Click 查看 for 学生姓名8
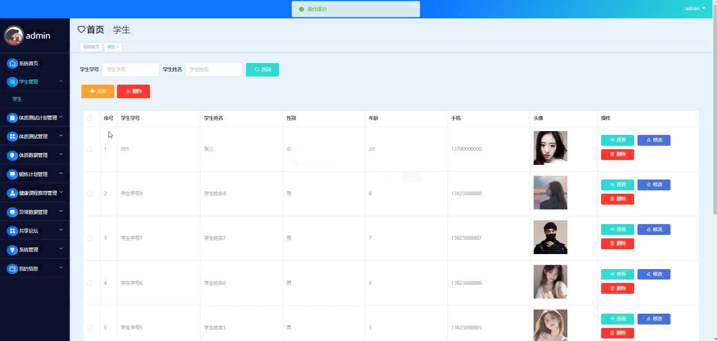This screenshot has width=717, height=341. [x=618, y=185]
